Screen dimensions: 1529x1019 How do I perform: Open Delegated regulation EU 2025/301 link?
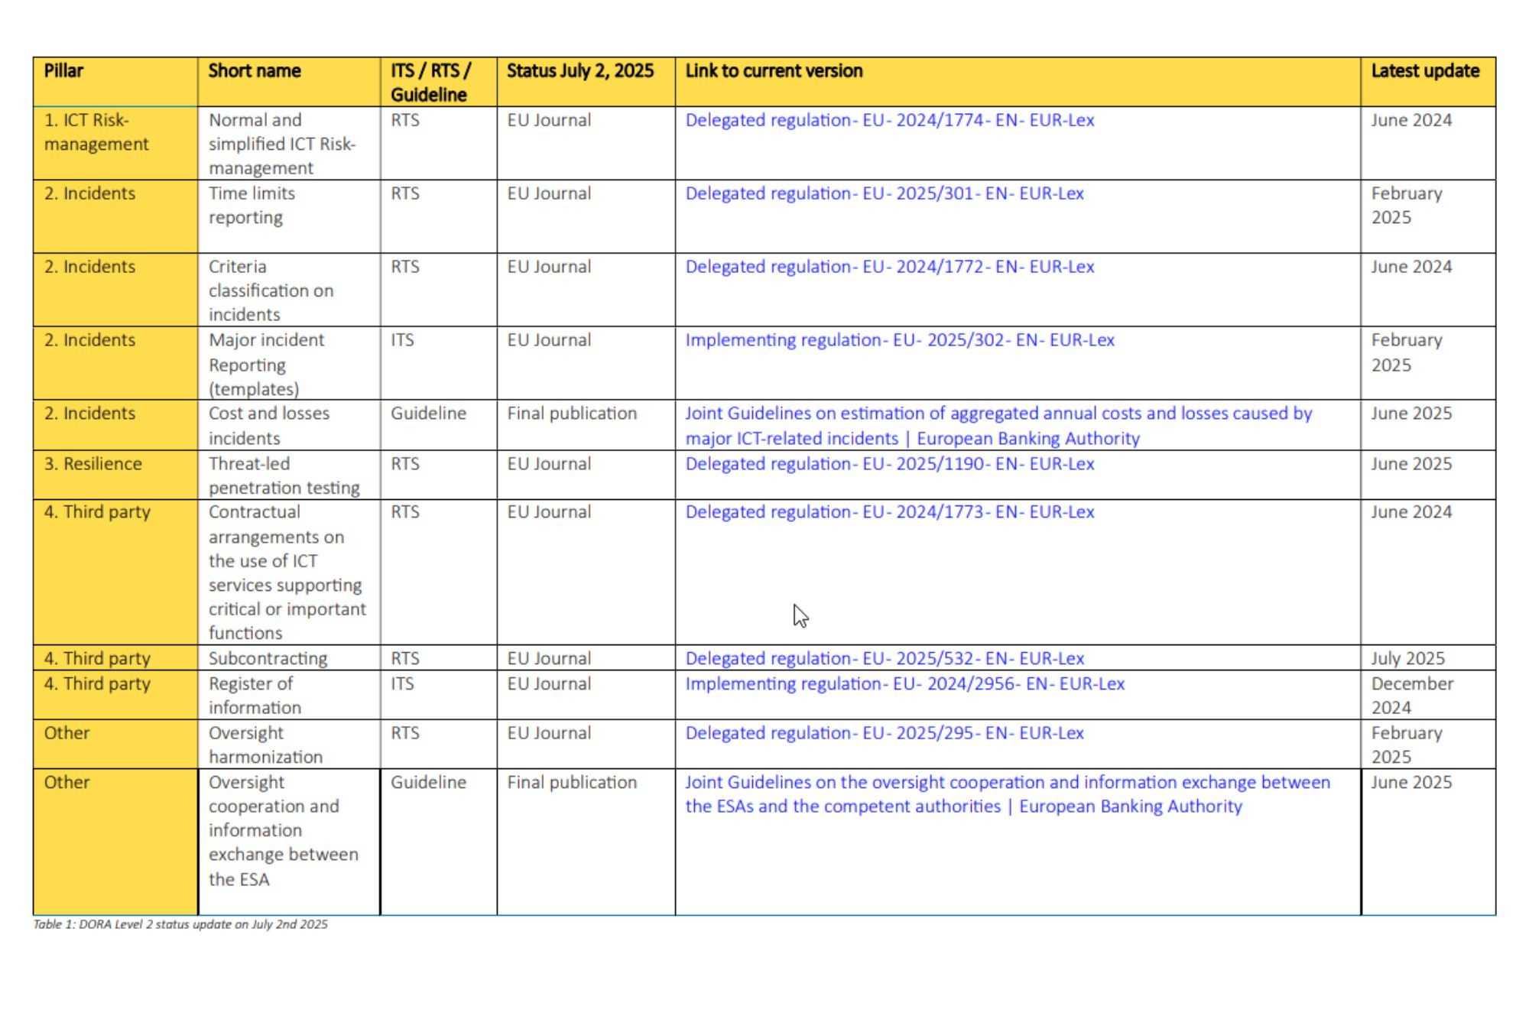pyautogui.click(x=884, y=193)
